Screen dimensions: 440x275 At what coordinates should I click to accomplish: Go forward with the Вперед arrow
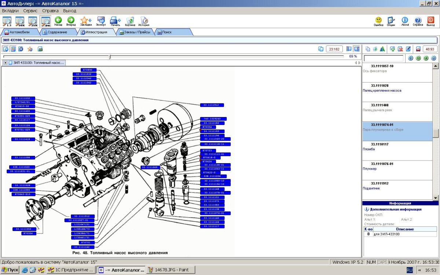pos(71,21)
